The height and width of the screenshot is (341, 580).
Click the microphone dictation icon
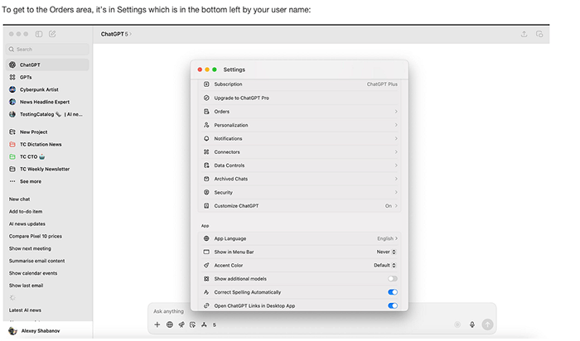pyautogui.click(x=472, y=324)
